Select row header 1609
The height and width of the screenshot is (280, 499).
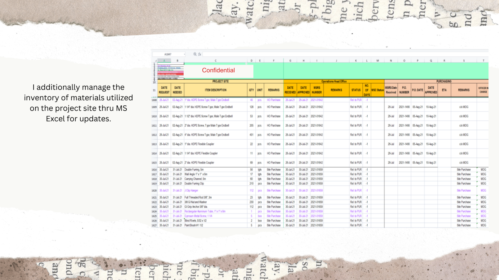(x=154, y=107)
